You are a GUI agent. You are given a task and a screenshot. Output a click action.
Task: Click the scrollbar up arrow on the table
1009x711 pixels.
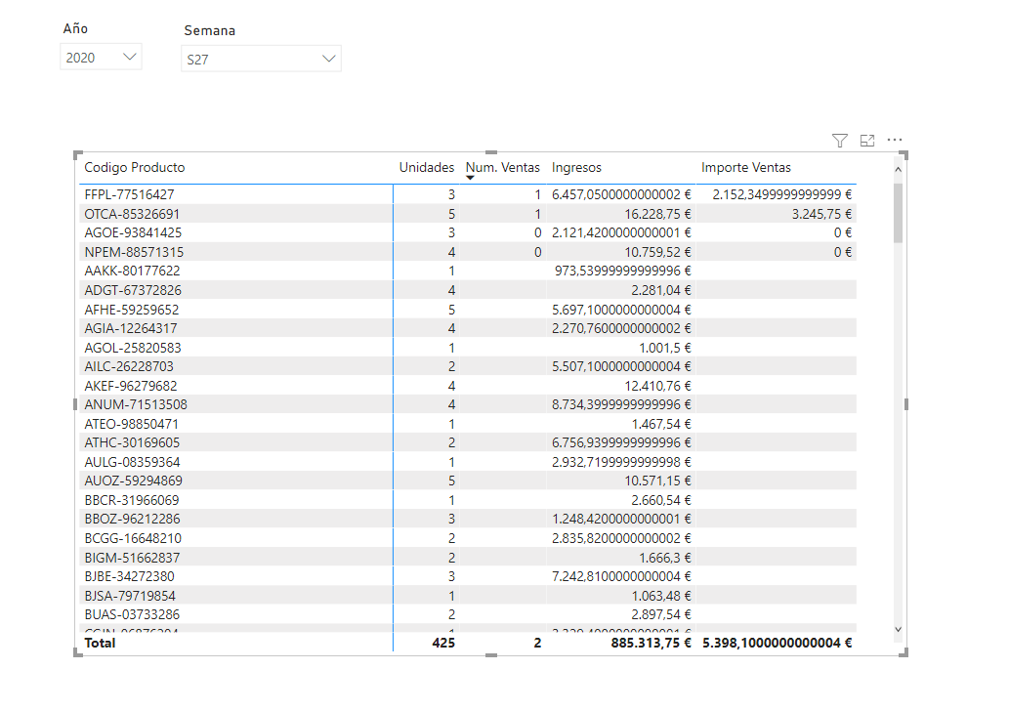[x=899, y=169]
